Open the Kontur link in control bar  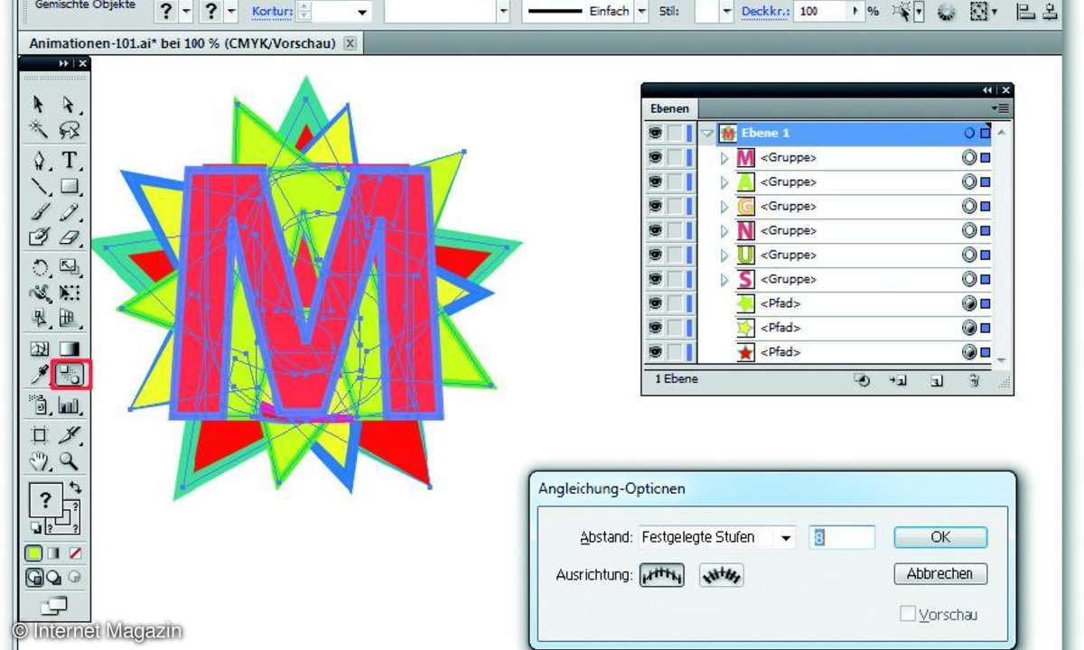coord(274,12)
